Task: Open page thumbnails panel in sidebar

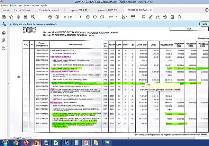Action: tap(4, 33)
